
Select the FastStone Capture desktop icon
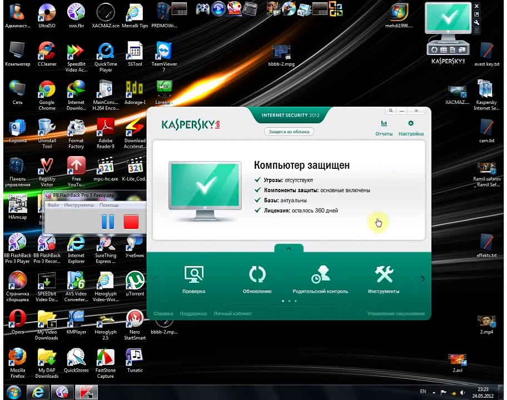106,363
